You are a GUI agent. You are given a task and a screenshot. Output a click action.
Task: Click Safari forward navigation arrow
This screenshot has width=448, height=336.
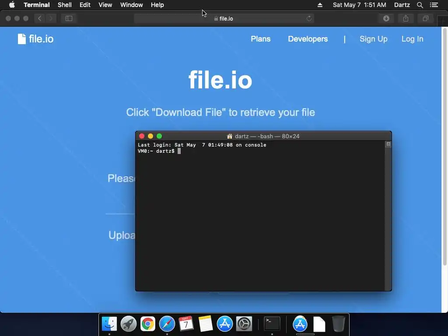pyautogui.click(x=51, y=18)
